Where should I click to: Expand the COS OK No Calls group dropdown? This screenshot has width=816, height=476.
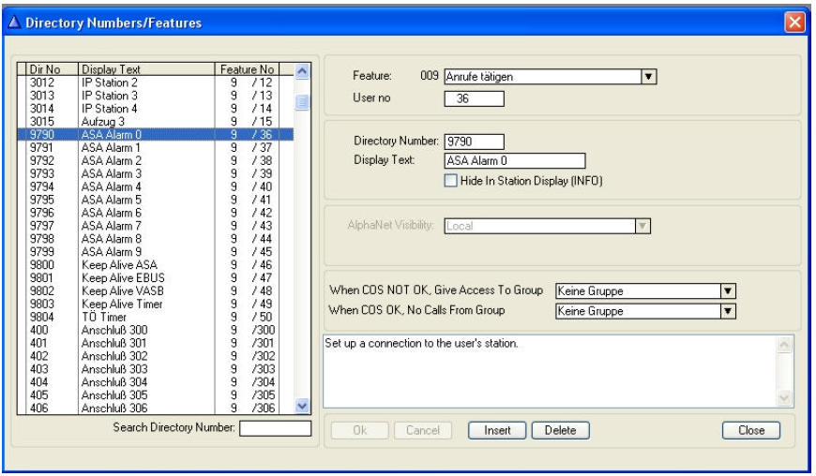(728, 311)
